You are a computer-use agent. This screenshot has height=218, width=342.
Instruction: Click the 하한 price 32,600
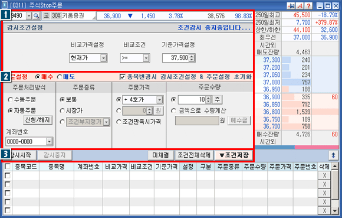point(329,30)
